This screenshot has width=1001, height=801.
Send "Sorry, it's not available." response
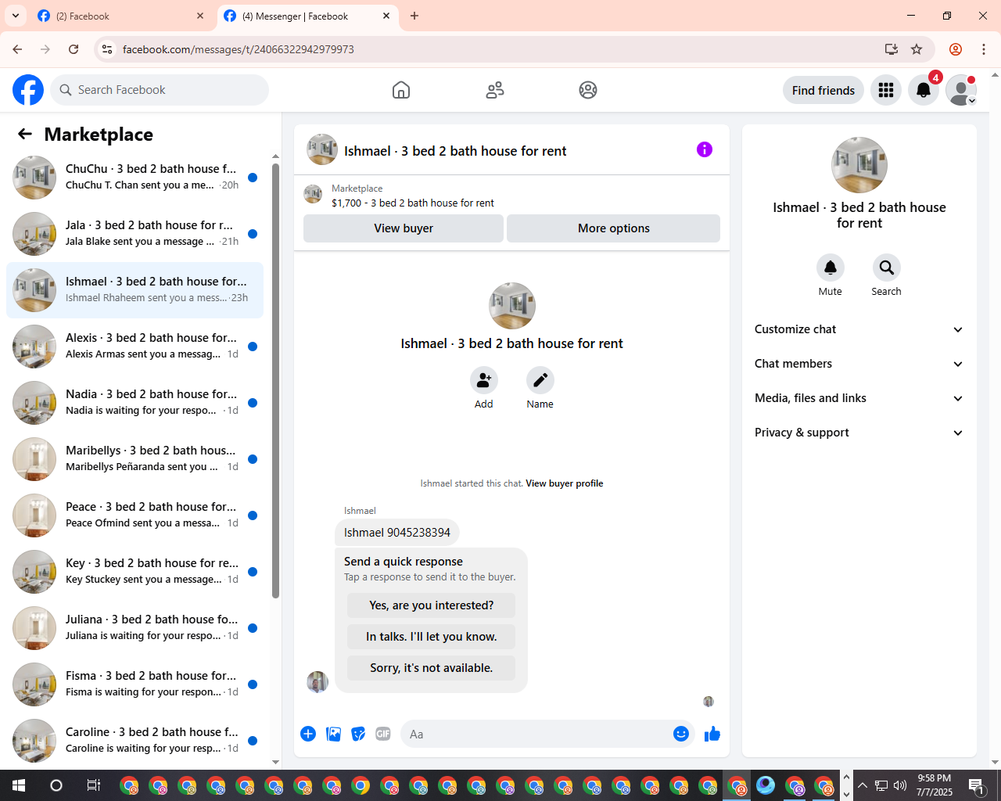(x=432, y=668)
